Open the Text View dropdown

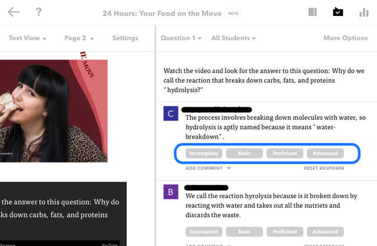tap(28, 38)
